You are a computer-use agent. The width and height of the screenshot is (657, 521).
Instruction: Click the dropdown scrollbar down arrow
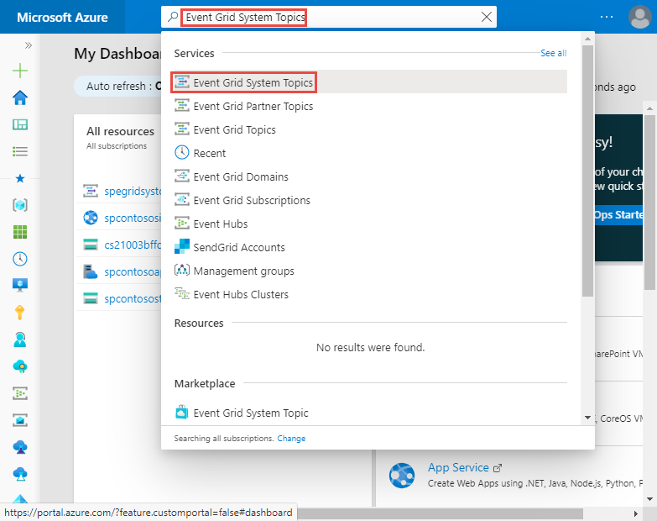click(587, 418)
